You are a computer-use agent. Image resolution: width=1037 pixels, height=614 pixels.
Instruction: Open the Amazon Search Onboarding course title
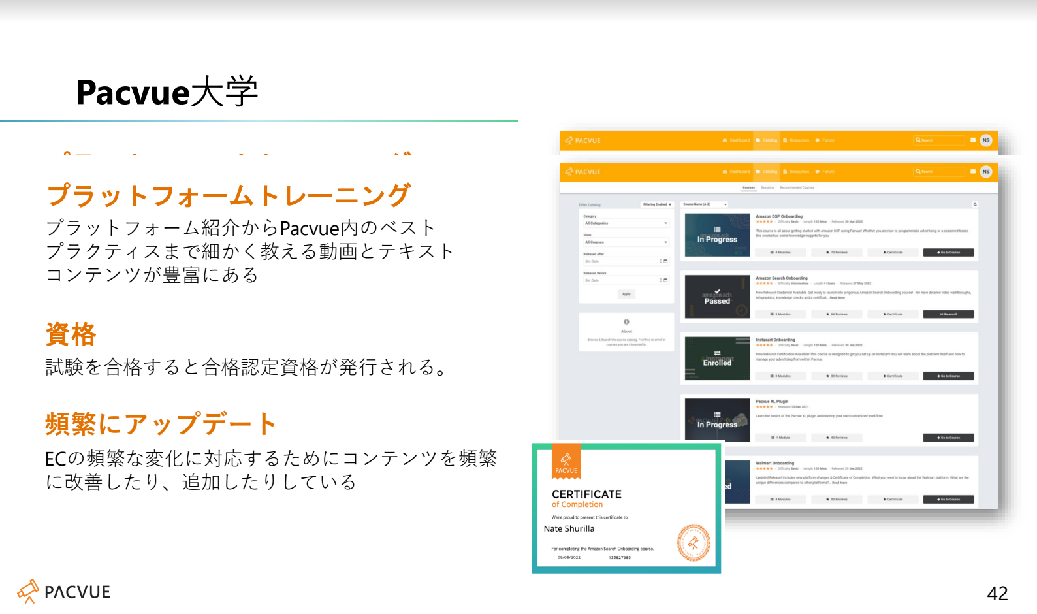pos(782,278)
